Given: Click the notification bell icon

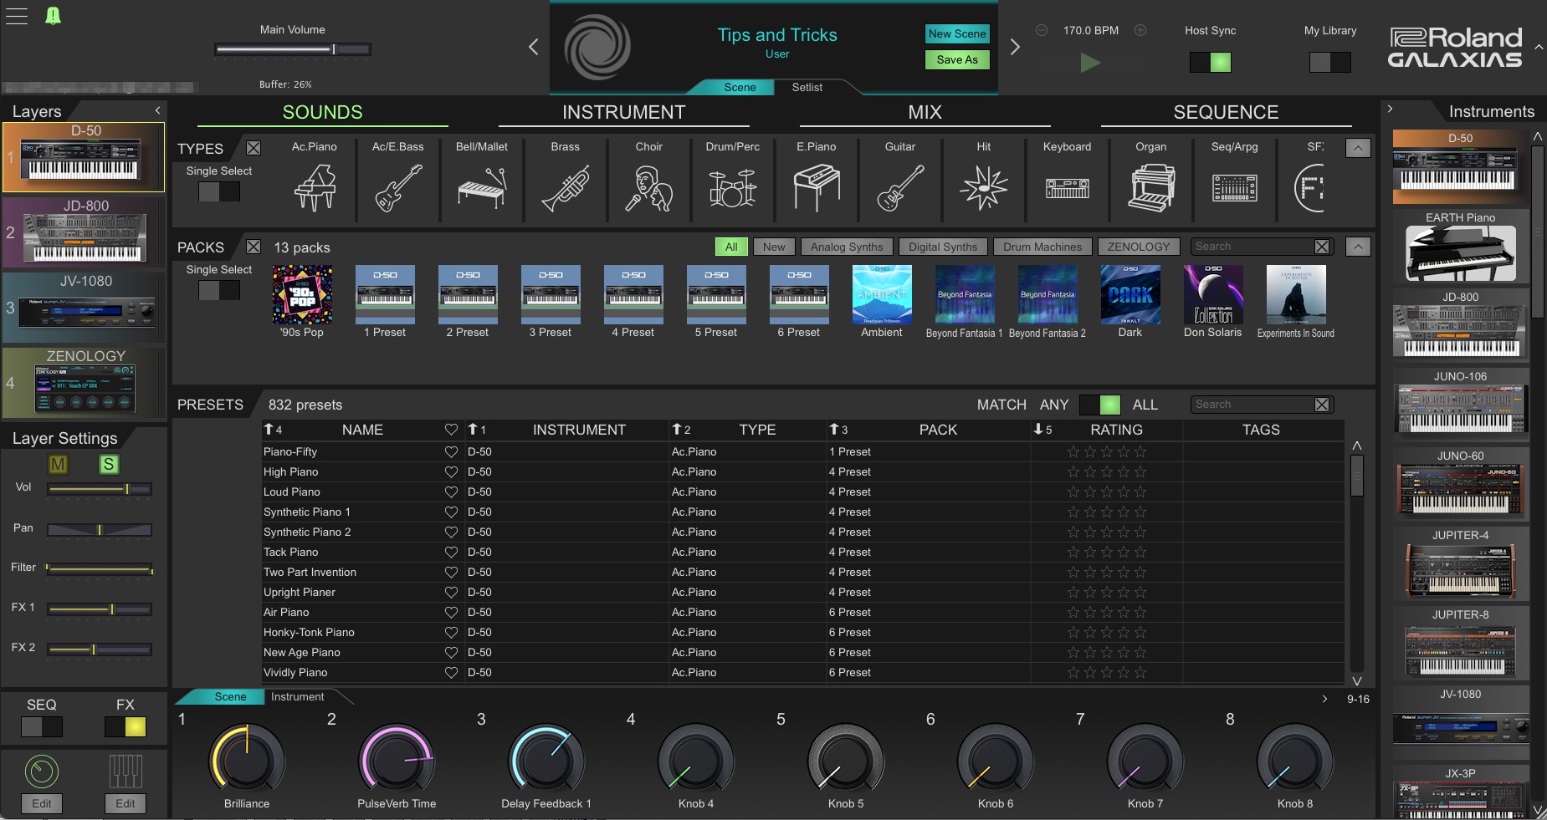Looking at the screenshot, I should tap(54, 14).
